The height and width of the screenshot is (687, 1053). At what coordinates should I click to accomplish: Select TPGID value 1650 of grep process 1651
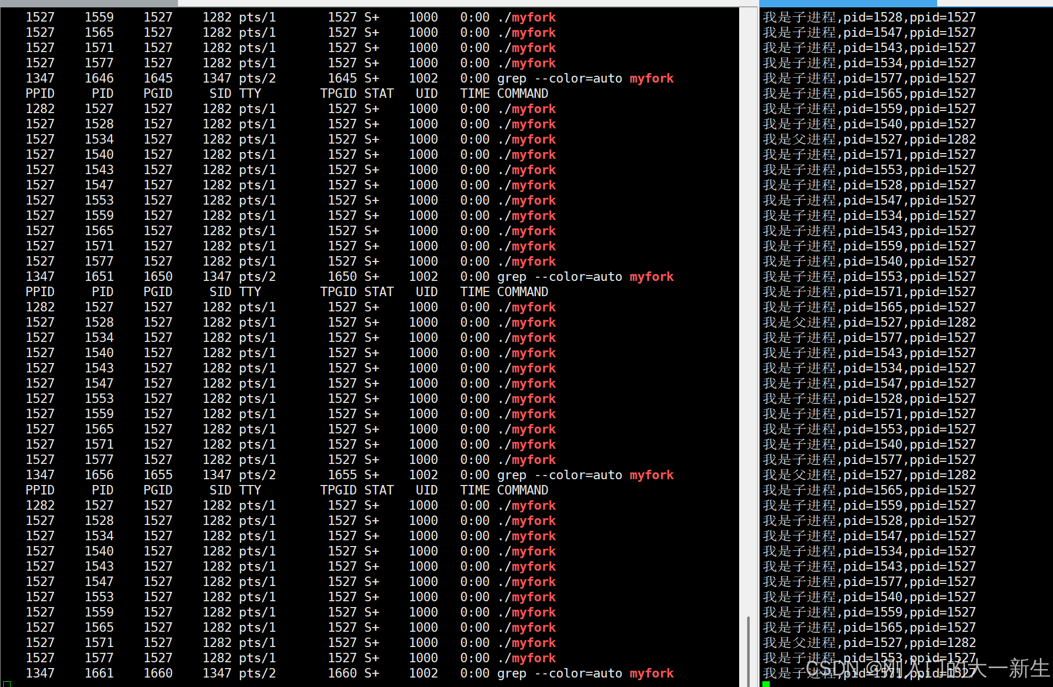coord(342,277)
